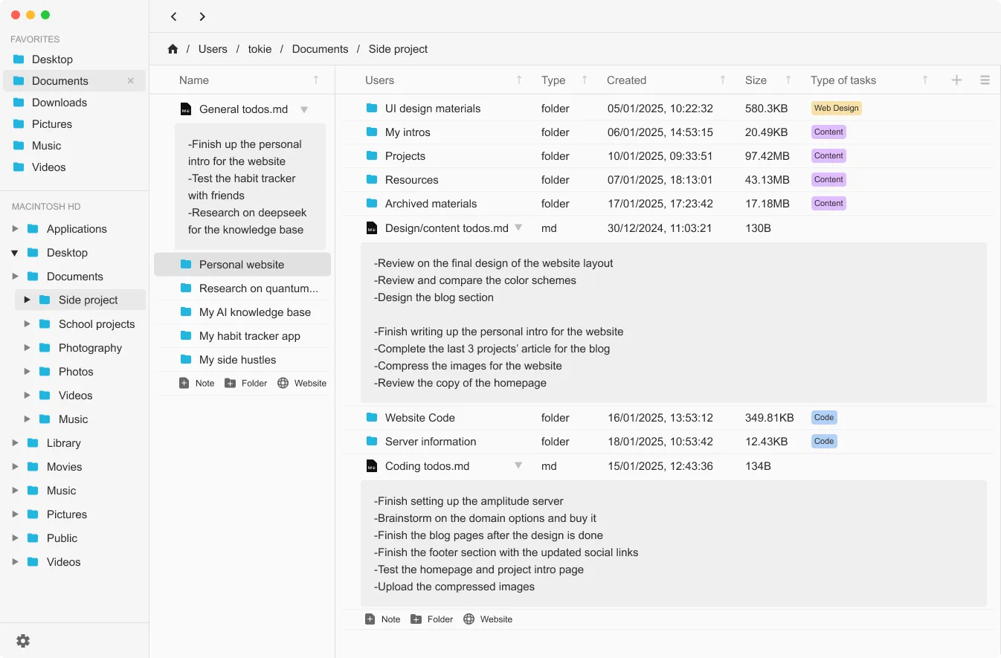Add a new column with plus icon

click(957, 80)
